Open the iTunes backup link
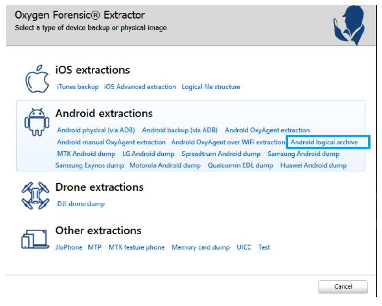Image resolution: width=382 pixels, height=306 pixels. (78, 87)
